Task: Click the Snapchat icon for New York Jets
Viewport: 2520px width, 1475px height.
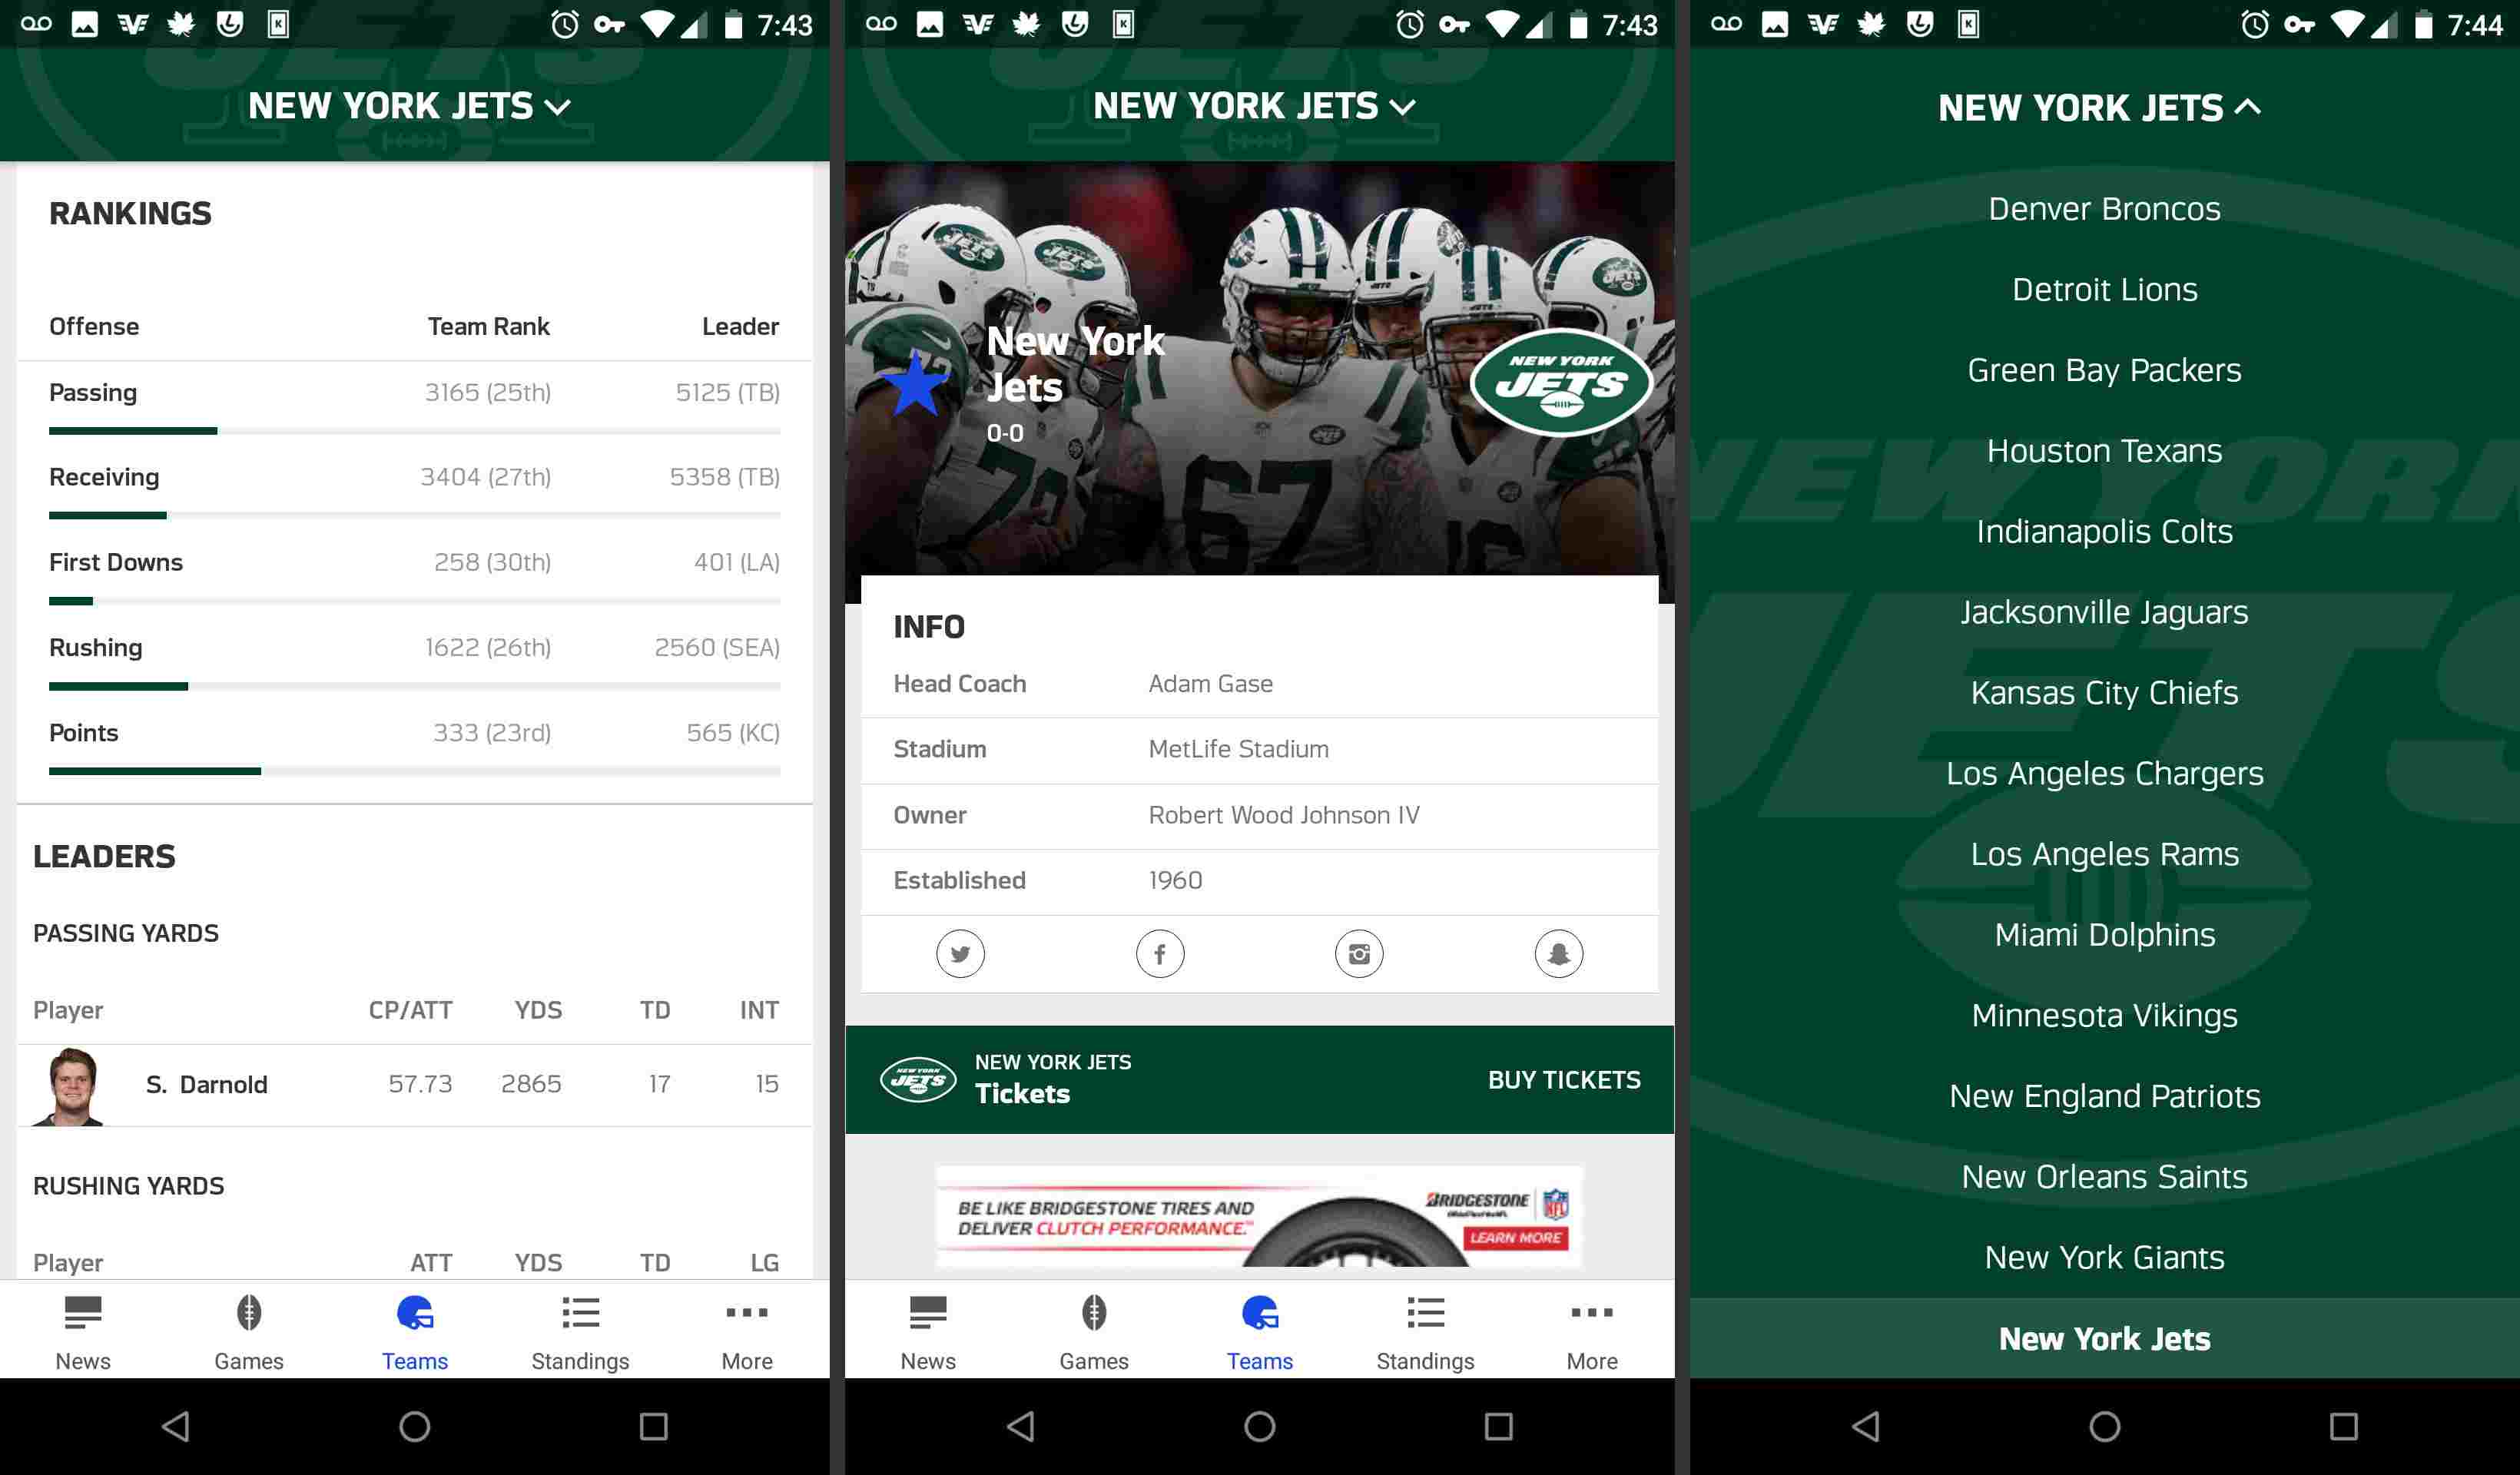Action: (x=1556, y=953)
